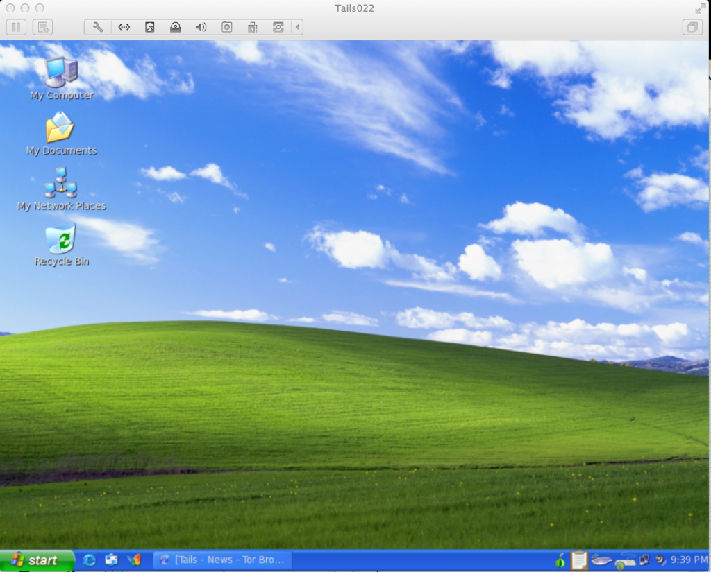Open the hard disk device icon
Screen dimensions: 711x572
pos(149,27)
